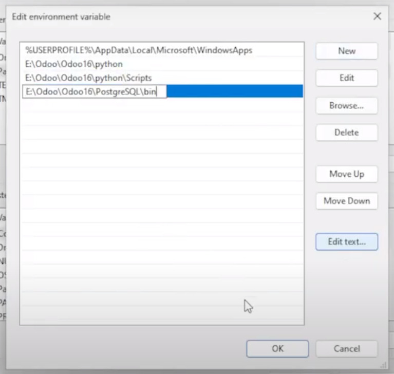394x374 pixels.
Task: Click the blue highlighted part of selected row
Action: (x=234, y=91)
